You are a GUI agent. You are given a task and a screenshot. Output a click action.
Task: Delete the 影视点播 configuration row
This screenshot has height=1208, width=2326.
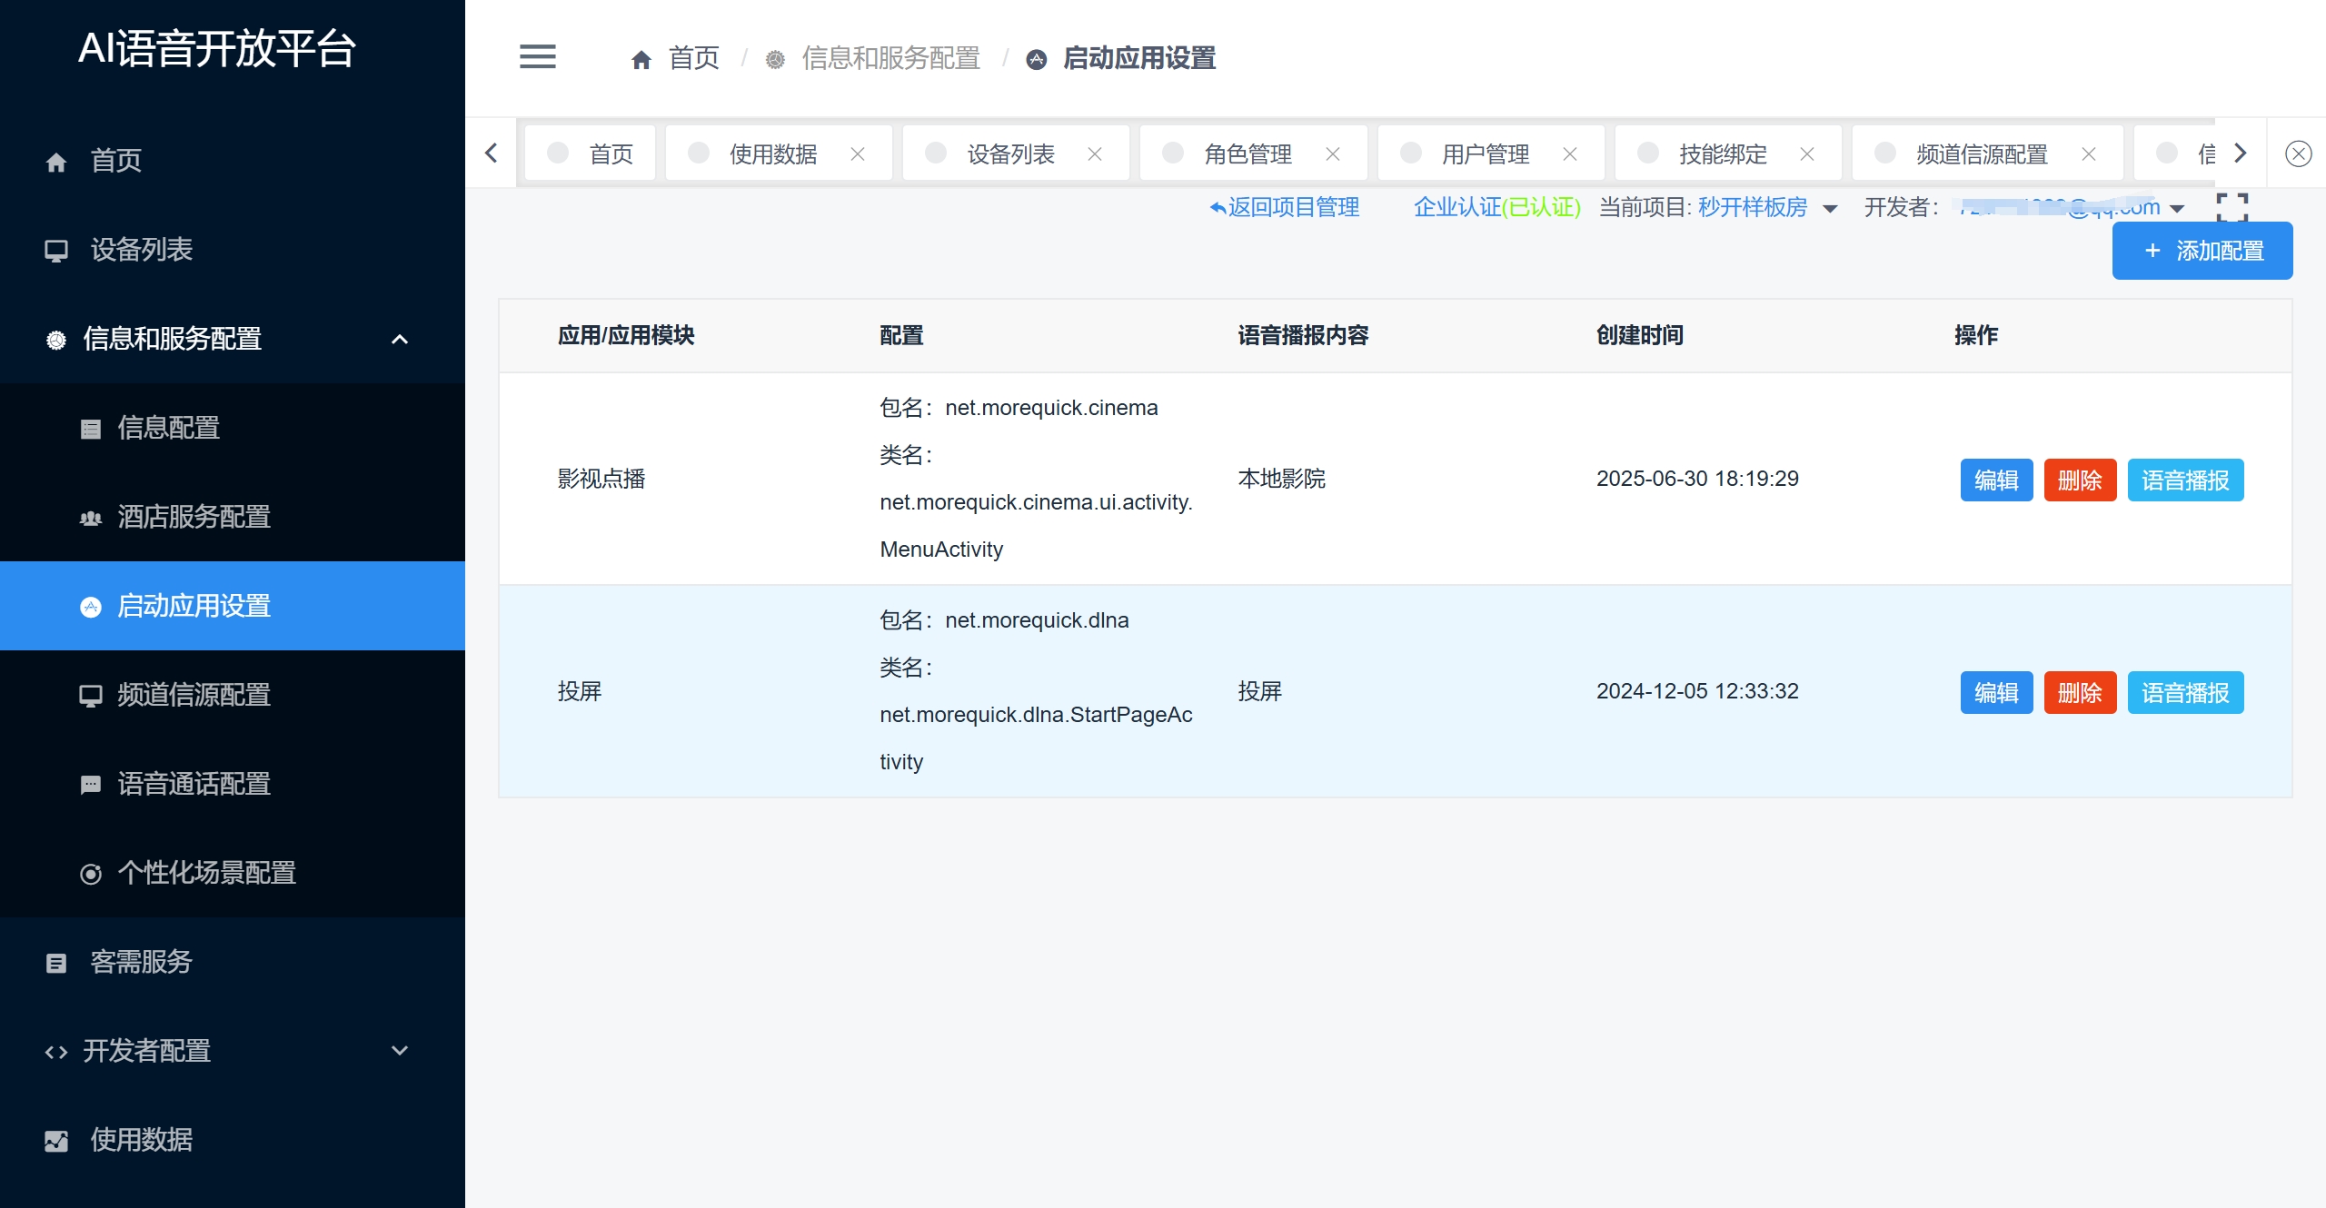[x=2079, y=480]
